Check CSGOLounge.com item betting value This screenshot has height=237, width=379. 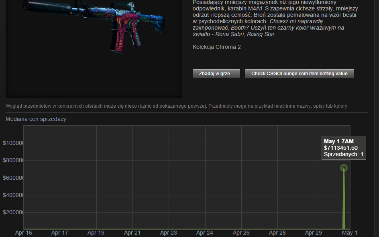(299, 74)
